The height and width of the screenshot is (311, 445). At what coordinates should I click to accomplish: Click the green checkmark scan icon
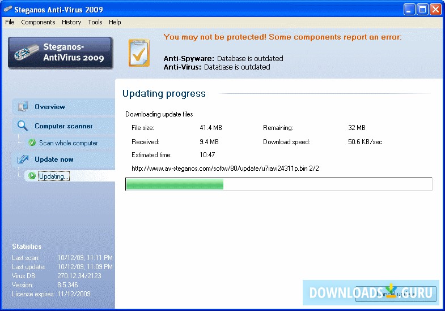point(32,142)
